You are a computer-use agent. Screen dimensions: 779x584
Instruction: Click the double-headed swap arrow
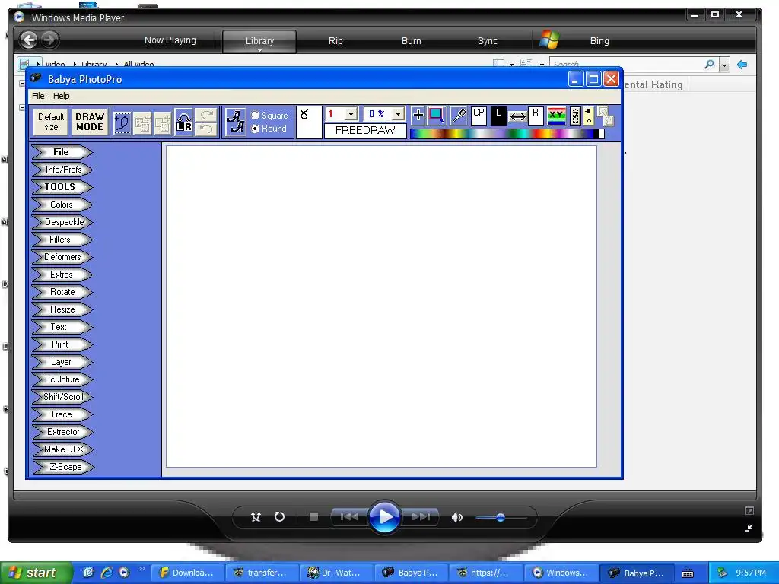[x=517, y=116]
